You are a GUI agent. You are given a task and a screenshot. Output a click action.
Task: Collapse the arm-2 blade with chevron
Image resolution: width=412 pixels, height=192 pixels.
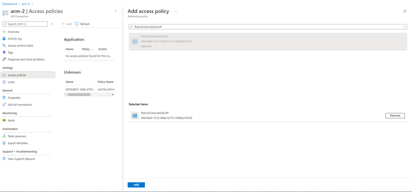click(x=116, y=12)
